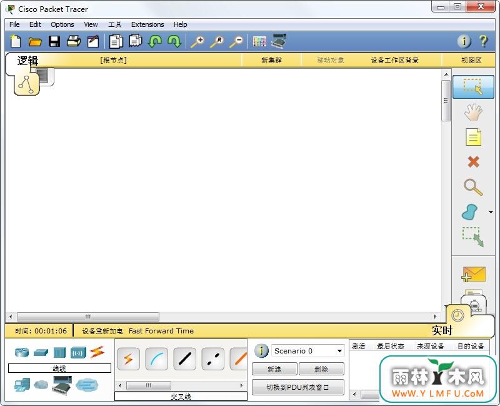Select the Wireless Devices category
The width and height of the screenshot is (500, 406).
point(79,353)
